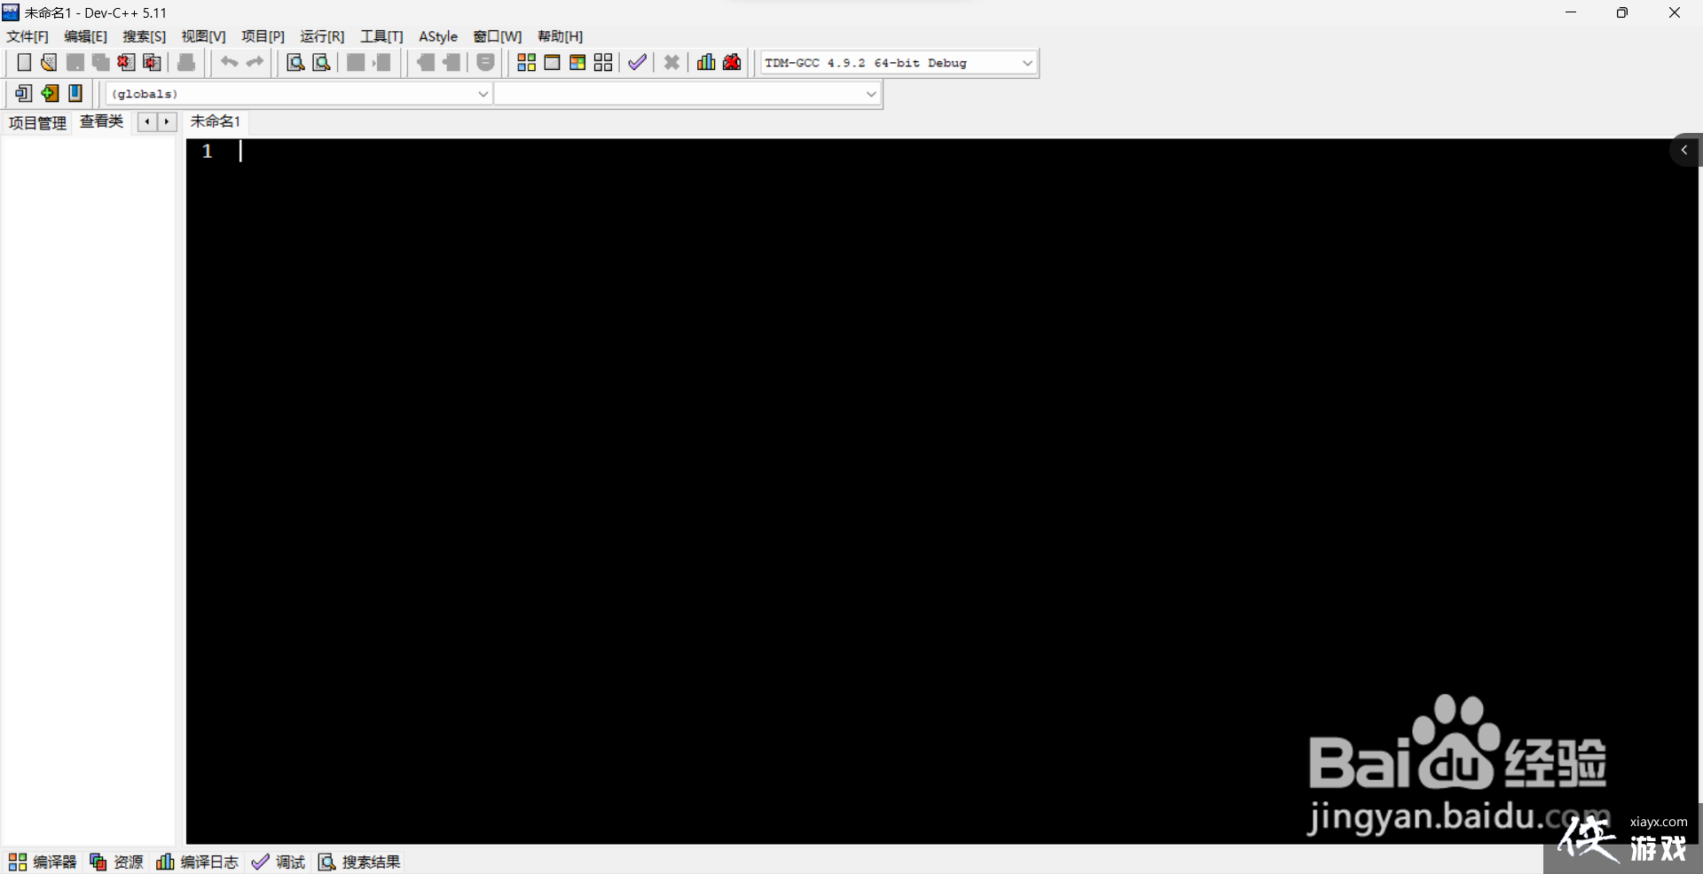Open the Replace search icon
Image resolution: width=1703 pixels, height=874 pixels.
(322, 62)
